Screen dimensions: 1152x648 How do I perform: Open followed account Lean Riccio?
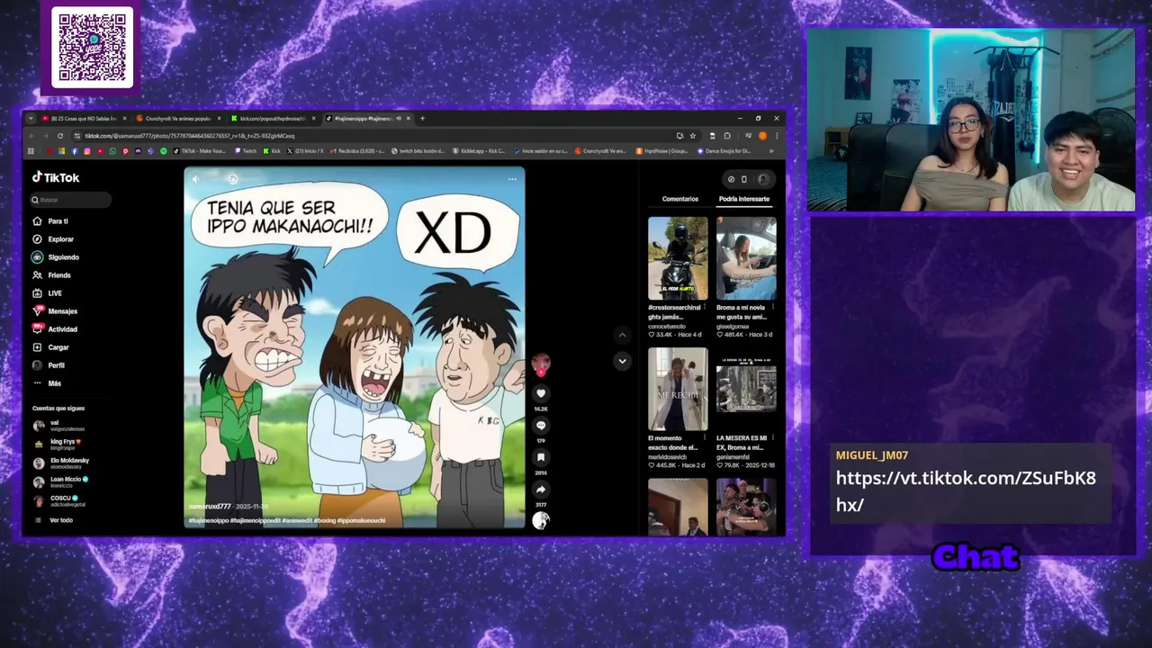click(61, 482)
